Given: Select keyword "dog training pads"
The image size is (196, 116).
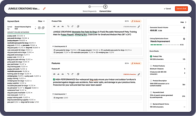Looking at the screenshot, I should pos(14,67).
